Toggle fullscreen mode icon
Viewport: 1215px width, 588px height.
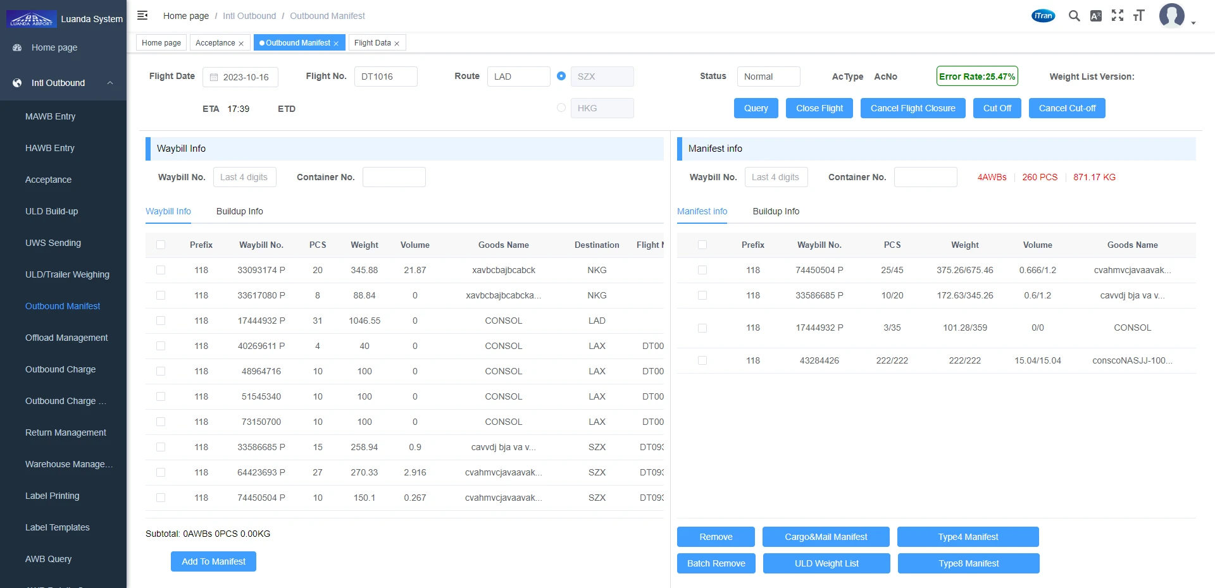coord(1118,16)
